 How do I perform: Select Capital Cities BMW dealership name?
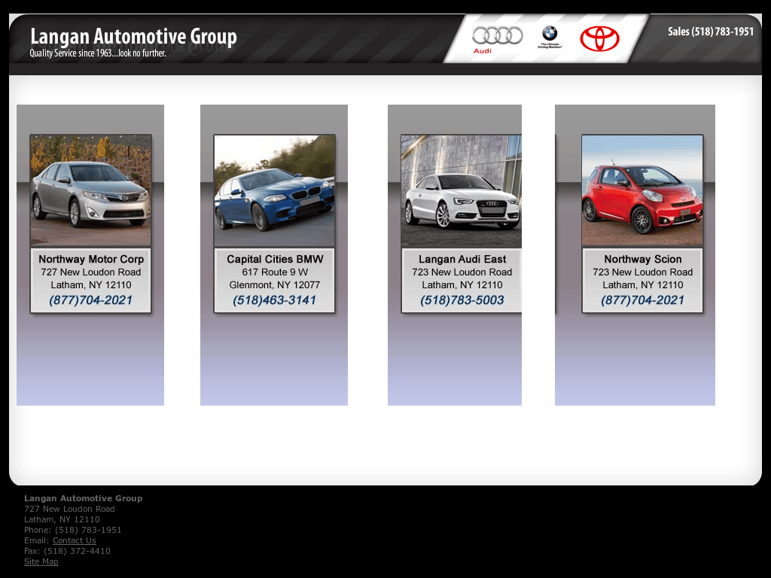point(275,259)
